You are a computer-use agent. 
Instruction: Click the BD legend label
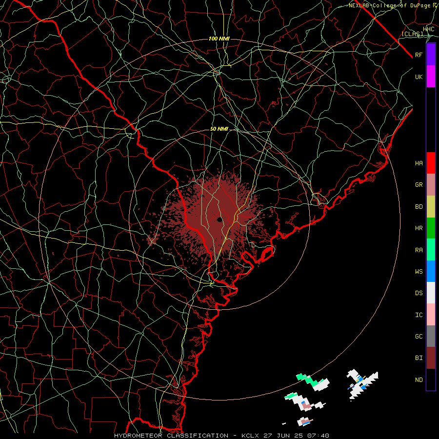point(419,207)
